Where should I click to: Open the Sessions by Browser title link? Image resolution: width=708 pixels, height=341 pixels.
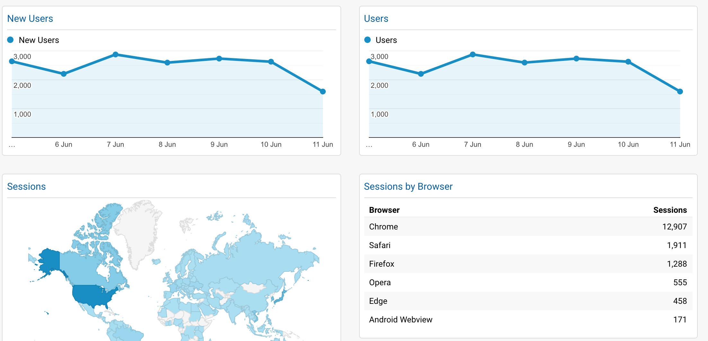pyautogui.click(x=408, y=187)
